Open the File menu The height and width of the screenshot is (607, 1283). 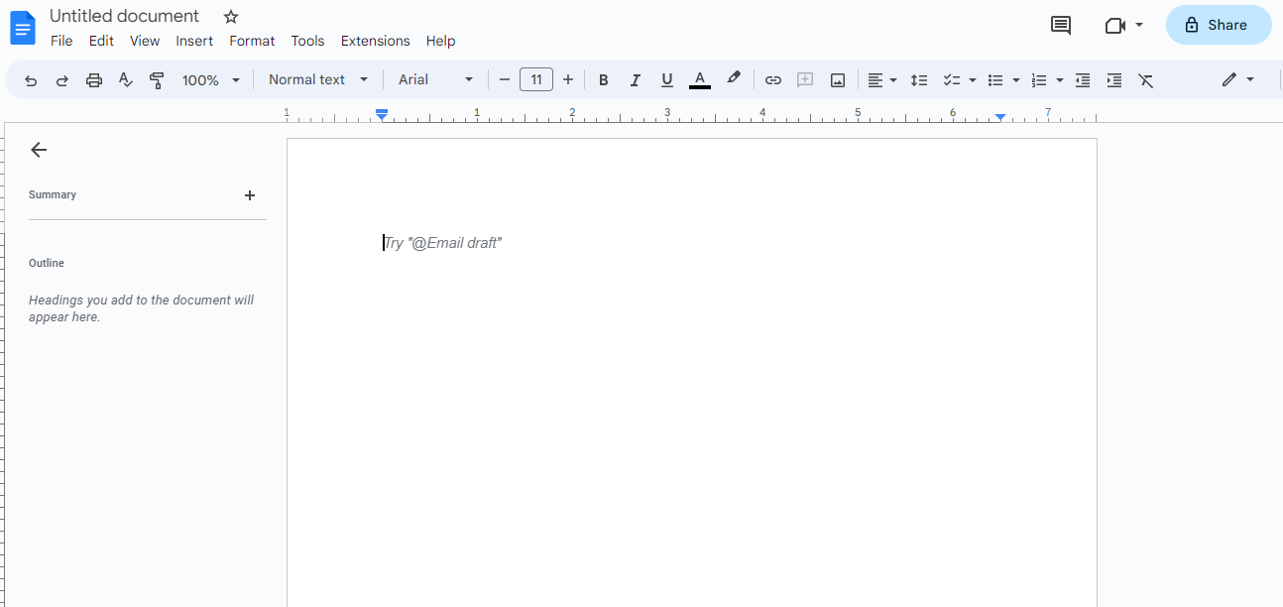61,41
